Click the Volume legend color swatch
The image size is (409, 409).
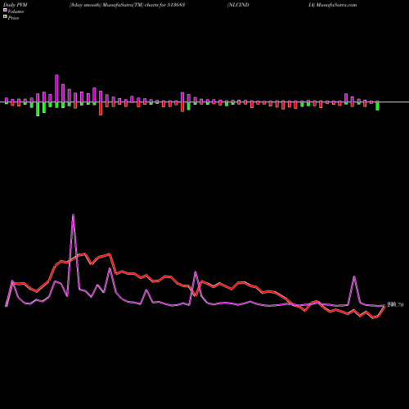[5, 11]
